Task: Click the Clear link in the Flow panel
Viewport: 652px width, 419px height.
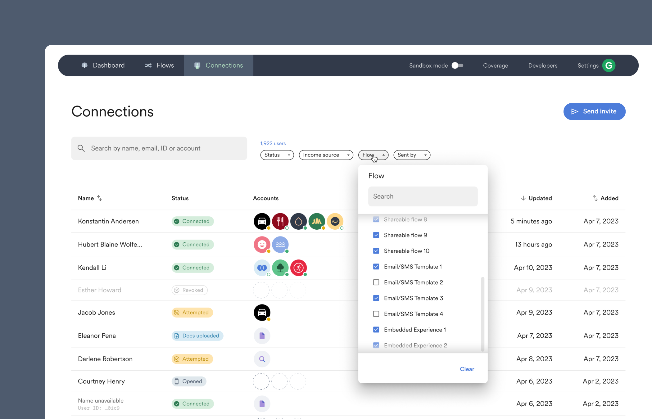Action: [x=467, y=369]
